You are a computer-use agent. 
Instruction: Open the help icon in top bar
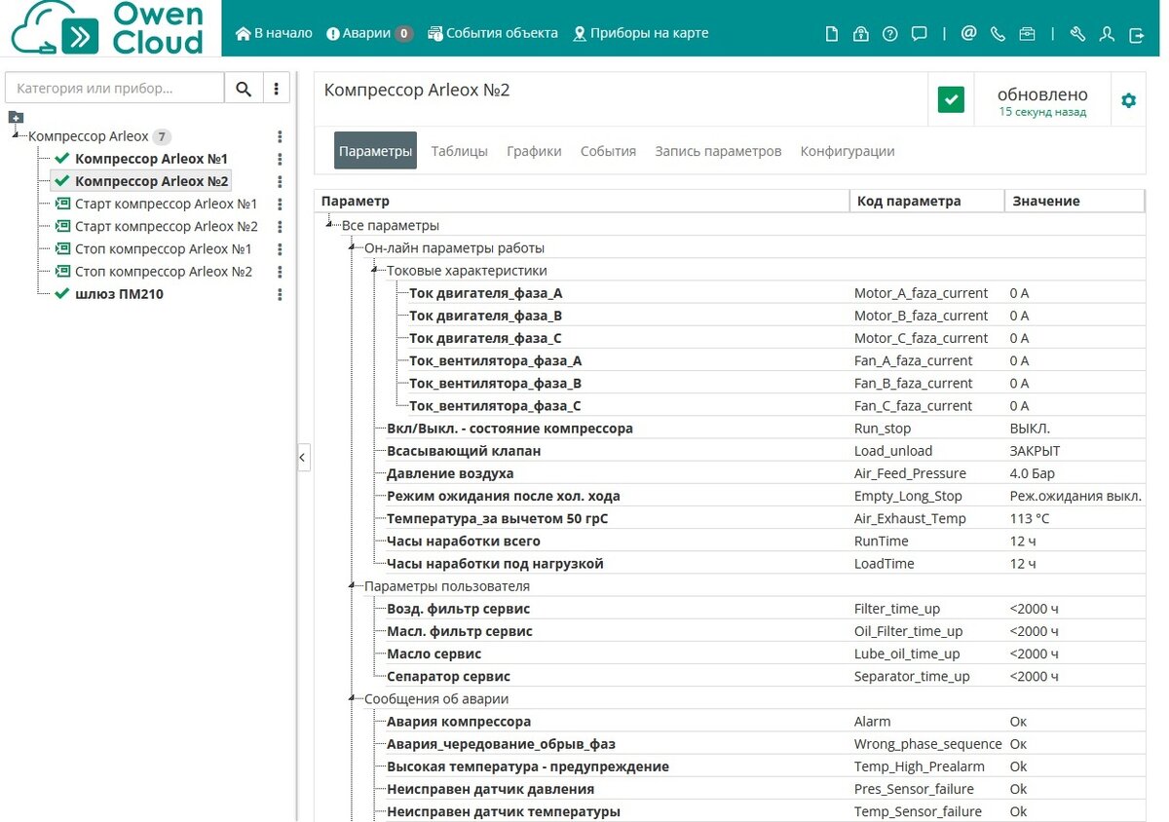(x=889, y=33)
